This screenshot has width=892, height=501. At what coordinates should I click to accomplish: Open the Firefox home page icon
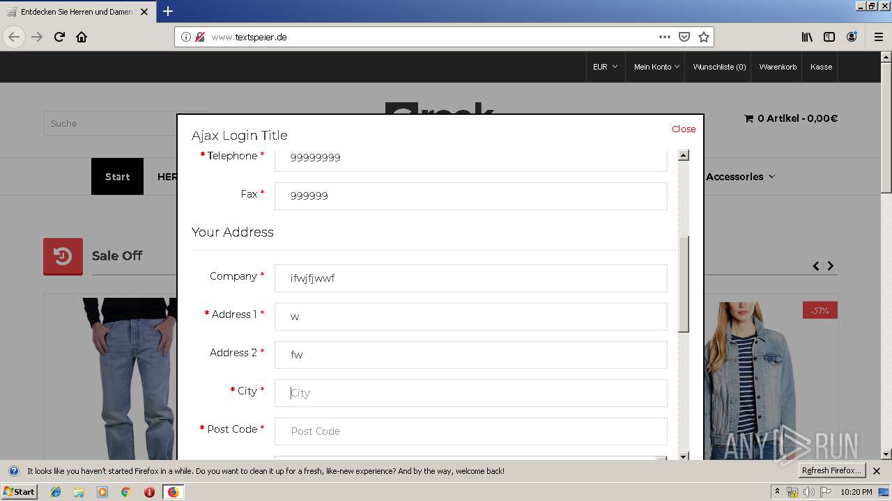point(82,37)
